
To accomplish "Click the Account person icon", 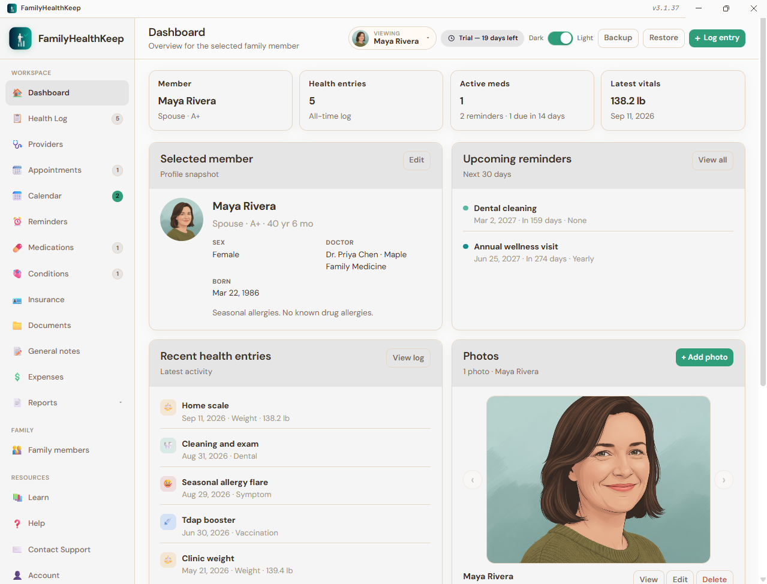I will 17,576.
